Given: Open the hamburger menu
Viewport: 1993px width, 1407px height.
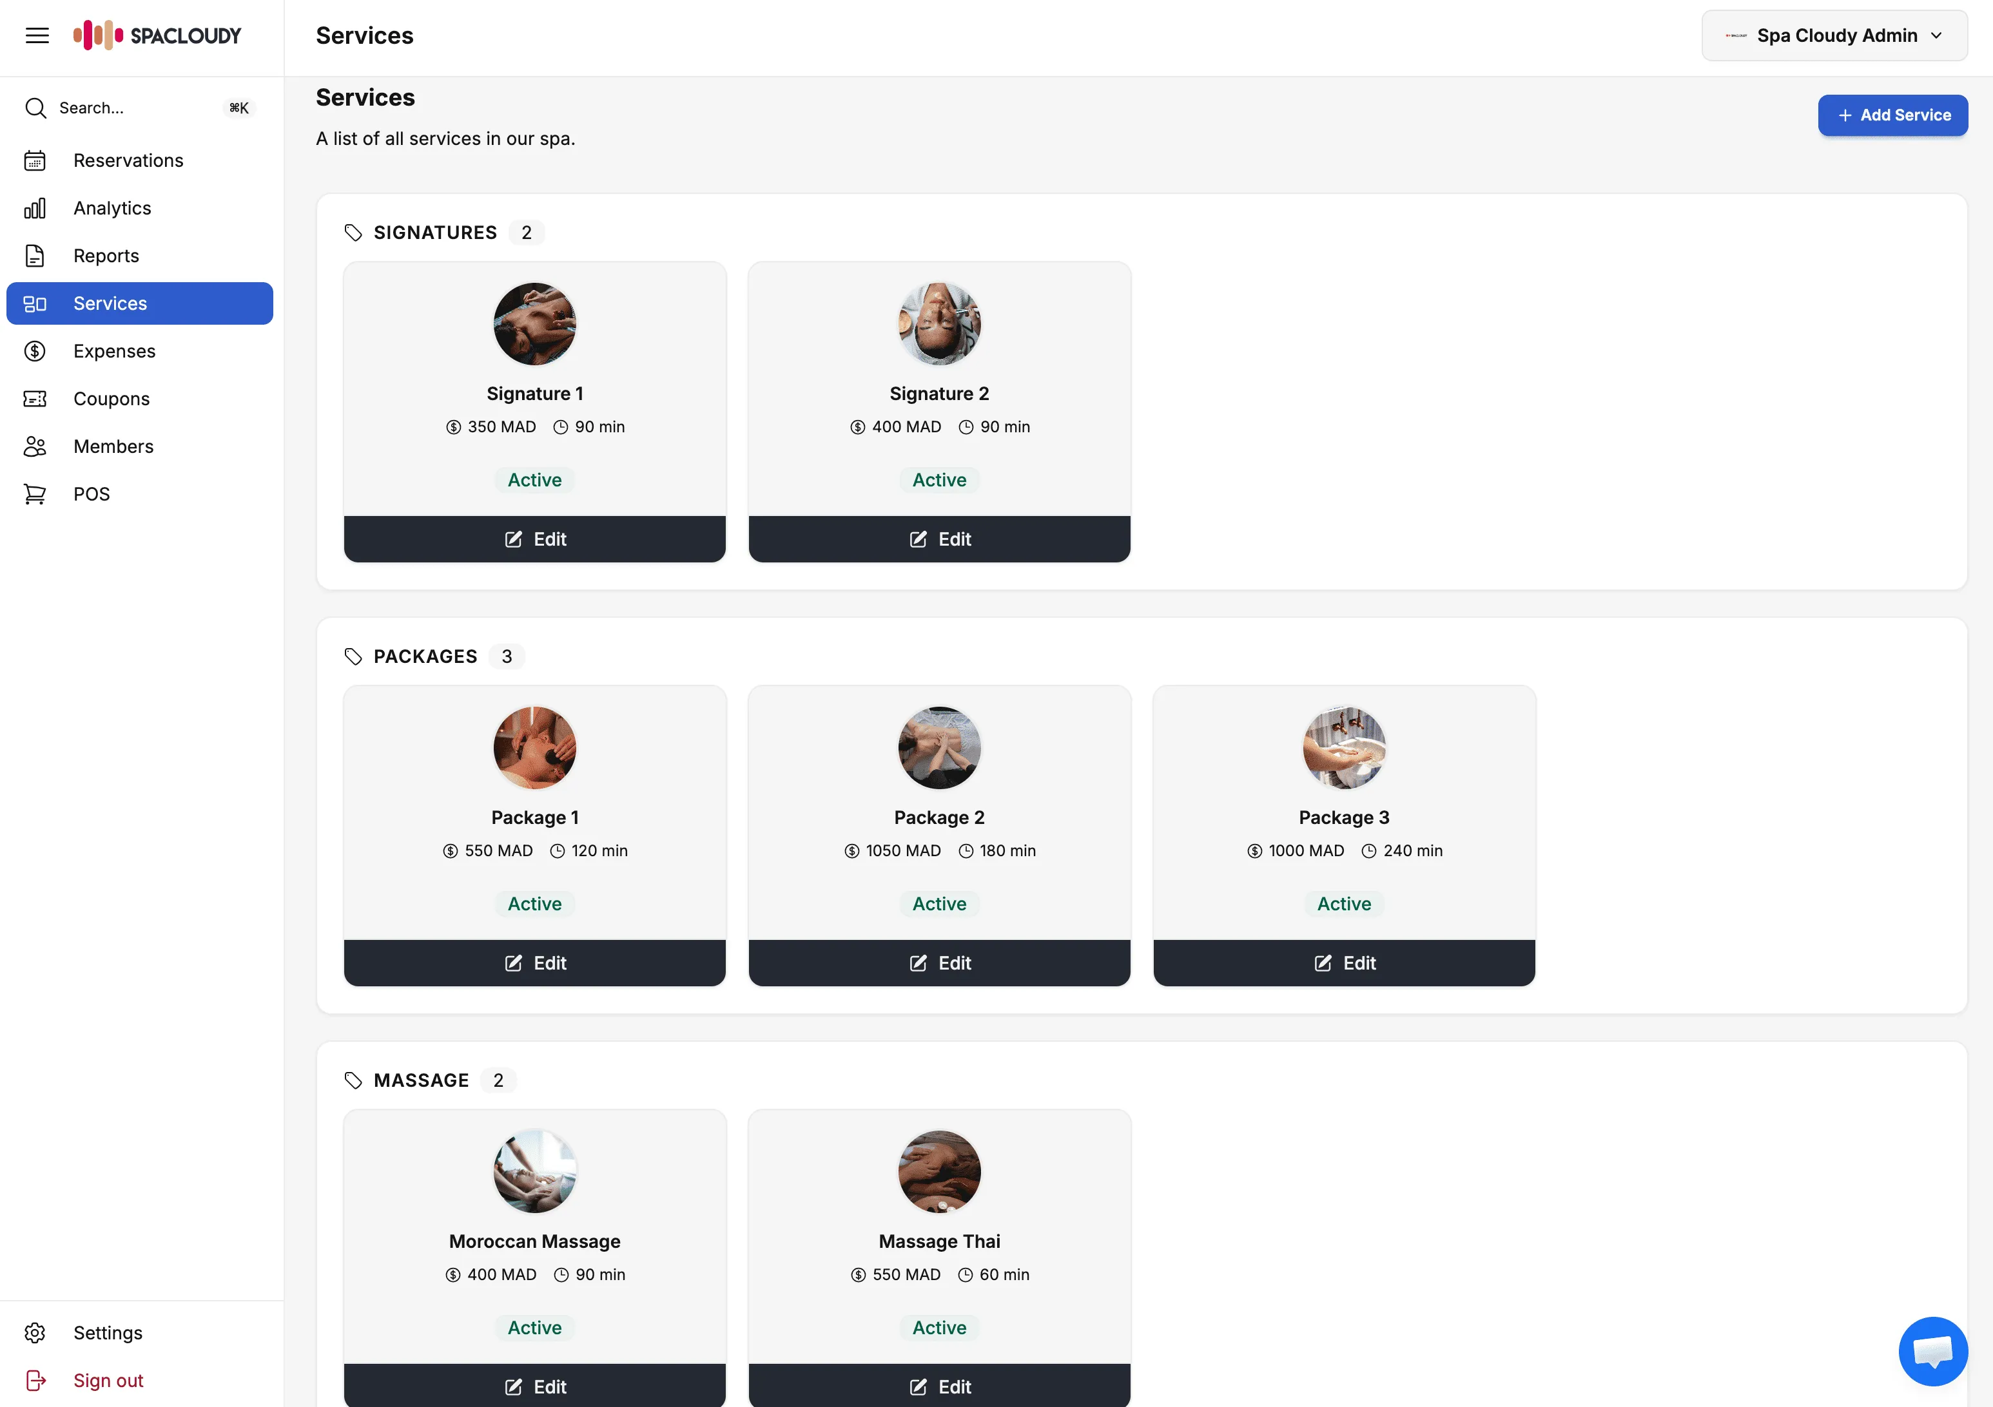Looking at the screenshot, I should 37,35.
